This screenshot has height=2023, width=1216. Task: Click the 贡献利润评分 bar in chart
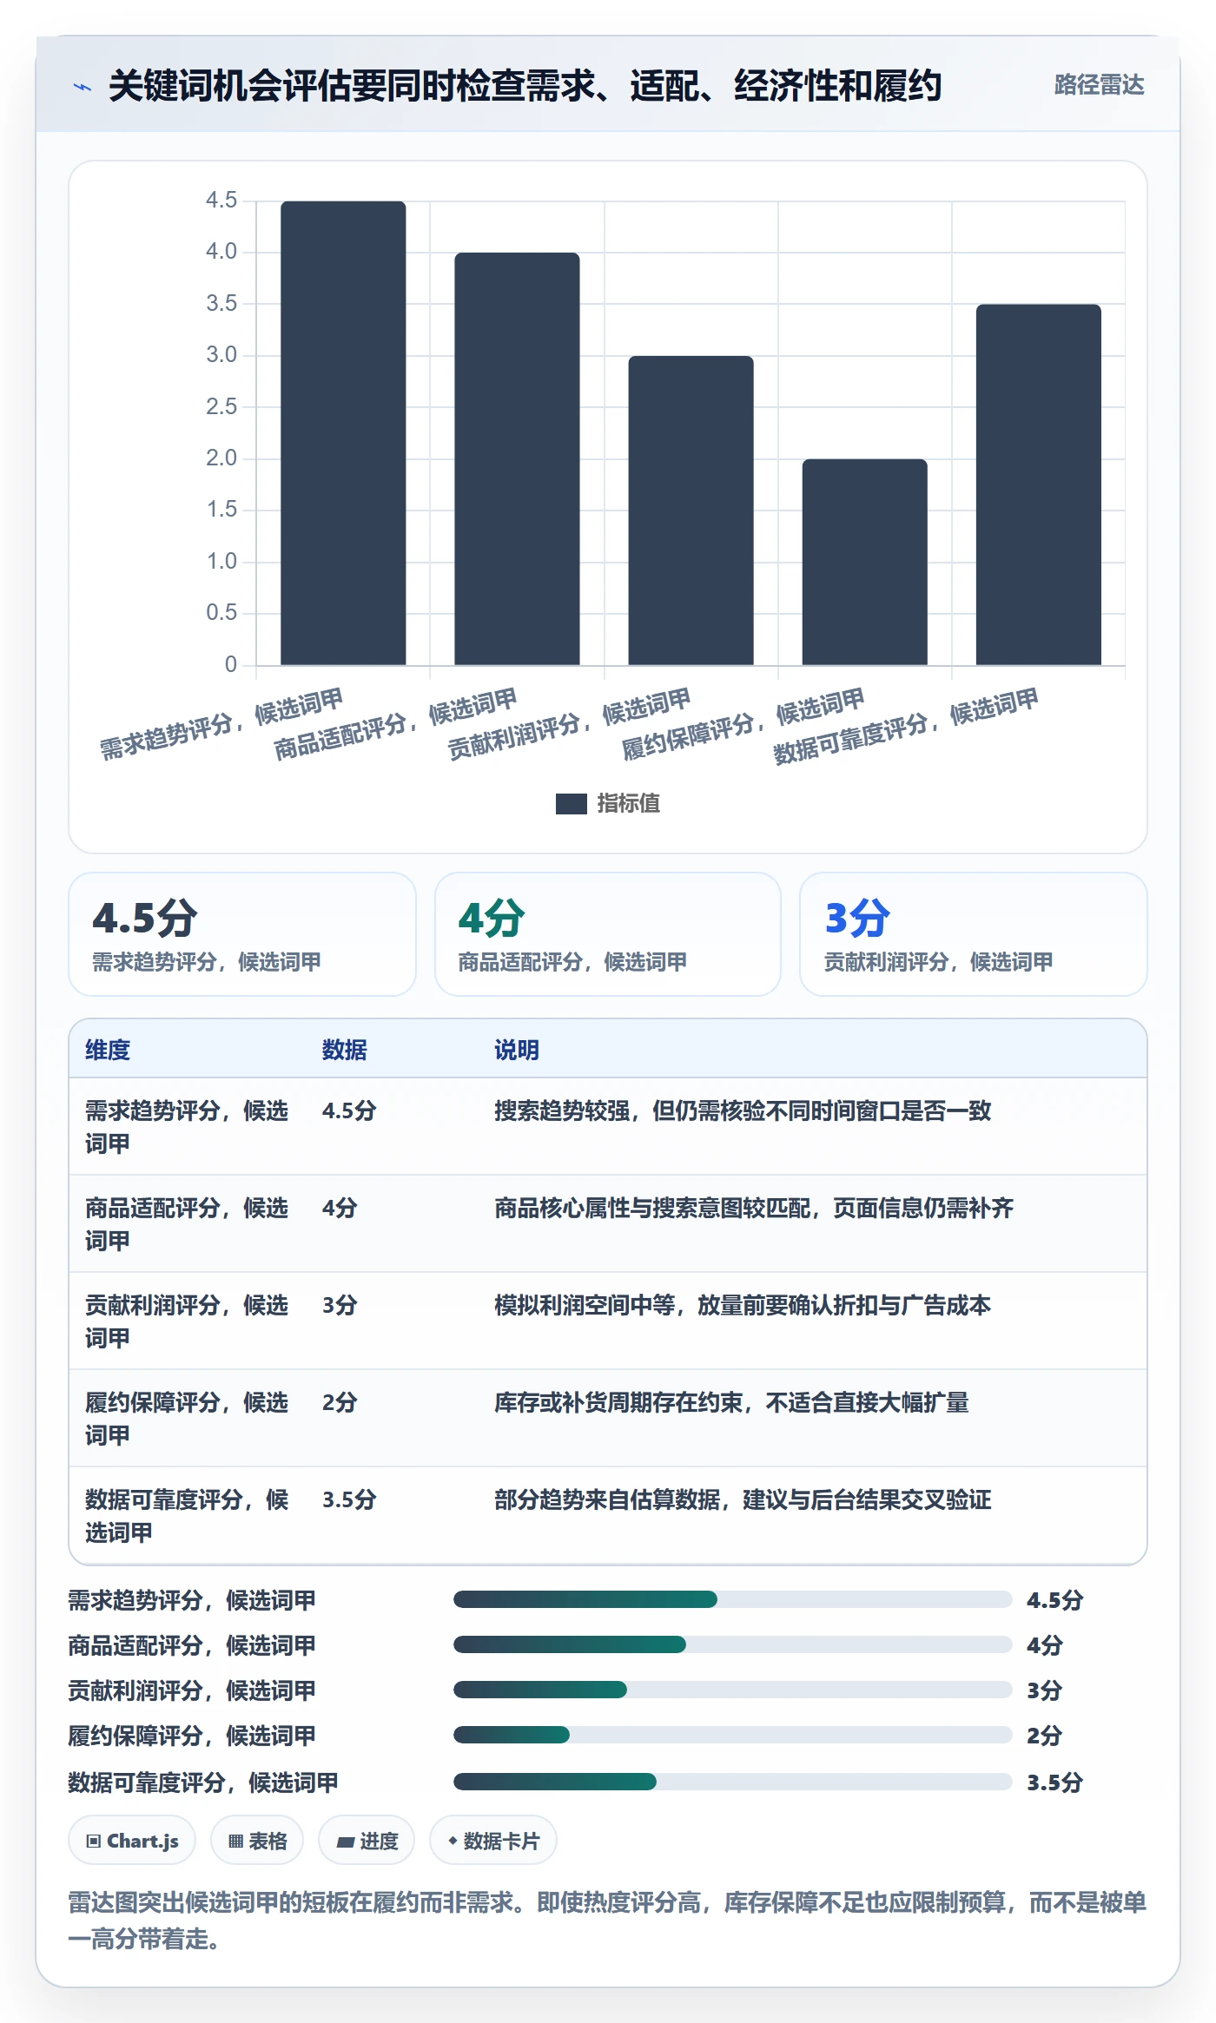pyautogui.click(x=691, y=511)
